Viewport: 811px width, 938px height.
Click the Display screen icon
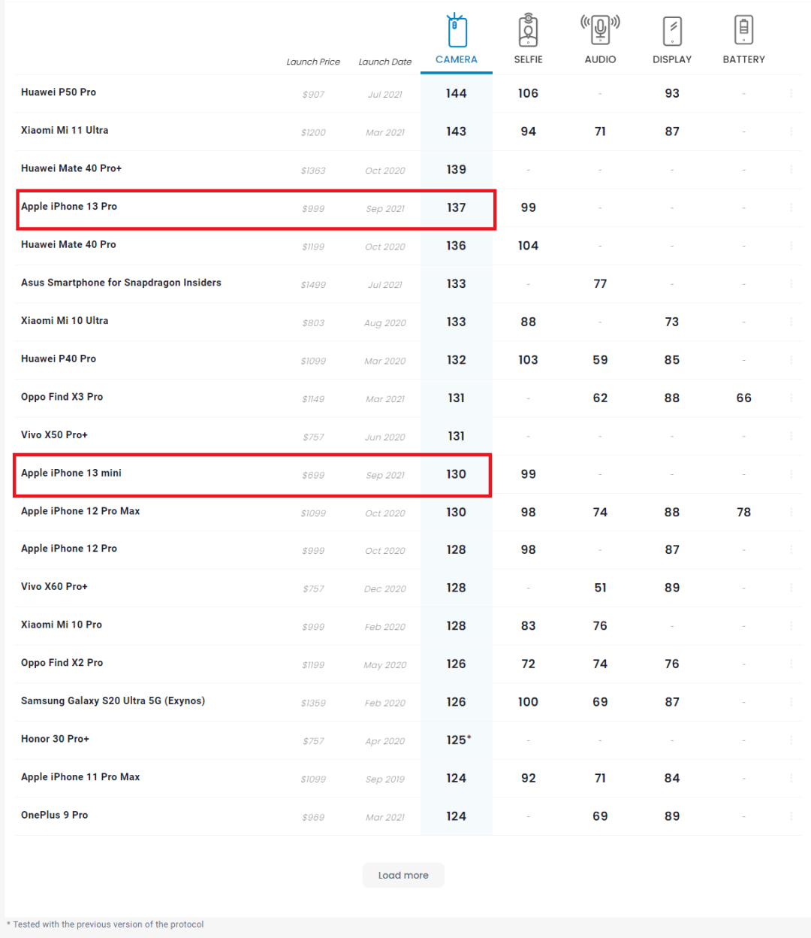pos(672,31)
